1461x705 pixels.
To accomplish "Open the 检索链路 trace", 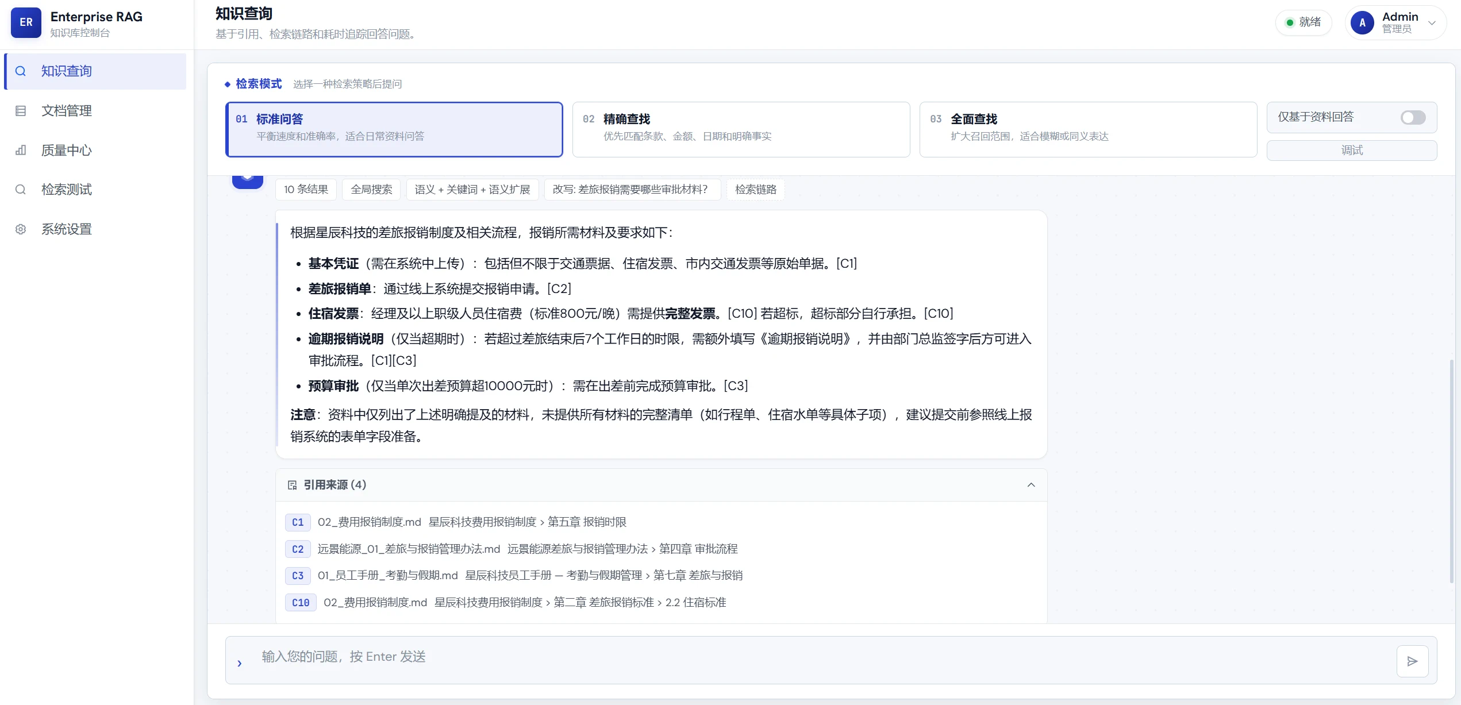I will (x=756, y=190).
